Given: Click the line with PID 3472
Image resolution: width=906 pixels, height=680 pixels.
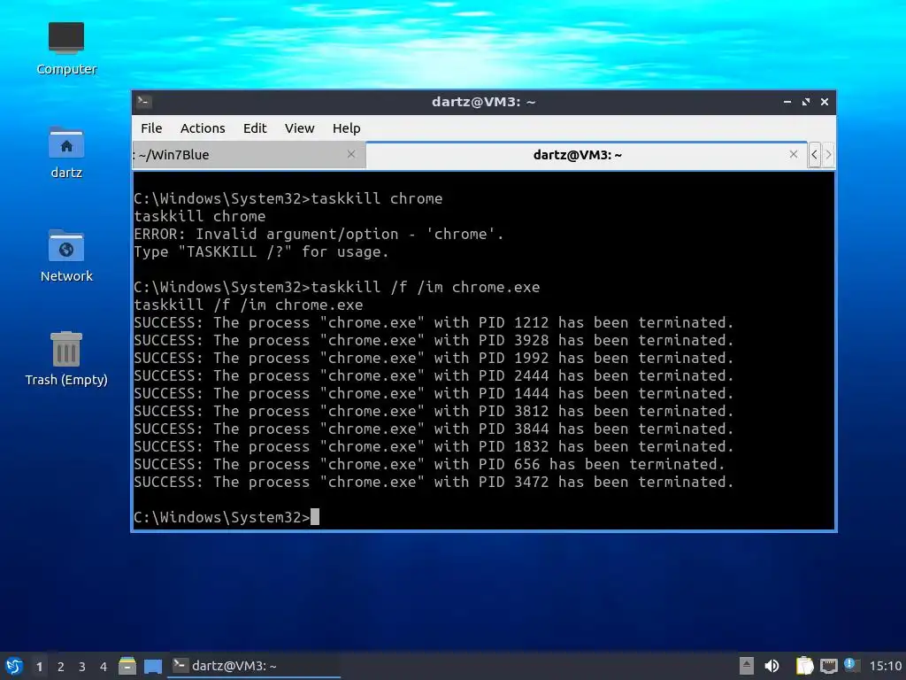Looking at the screenshot, I should click(x=434, y=483).
